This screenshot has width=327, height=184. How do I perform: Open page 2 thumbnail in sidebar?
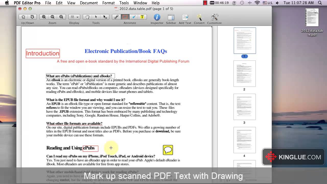click(244, 74)
